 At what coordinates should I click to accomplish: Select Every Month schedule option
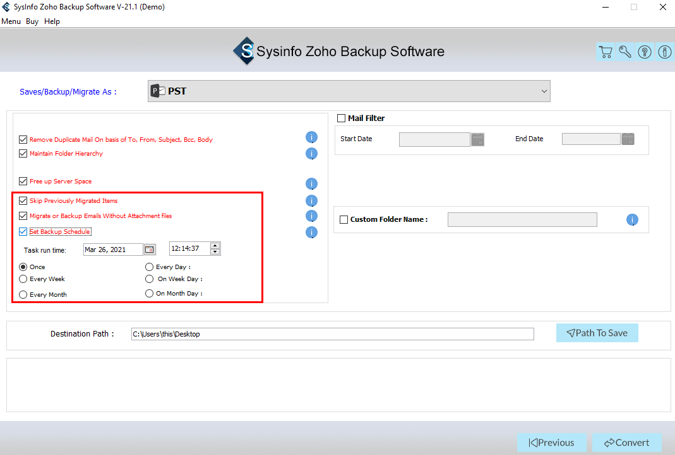click(x=23, y=295)
